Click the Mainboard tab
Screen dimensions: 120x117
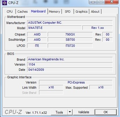click(x=38, y=11)
